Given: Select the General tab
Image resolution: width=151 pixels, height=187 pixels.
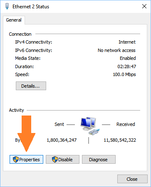Looking at the screenshot, I should click(14, 20).
